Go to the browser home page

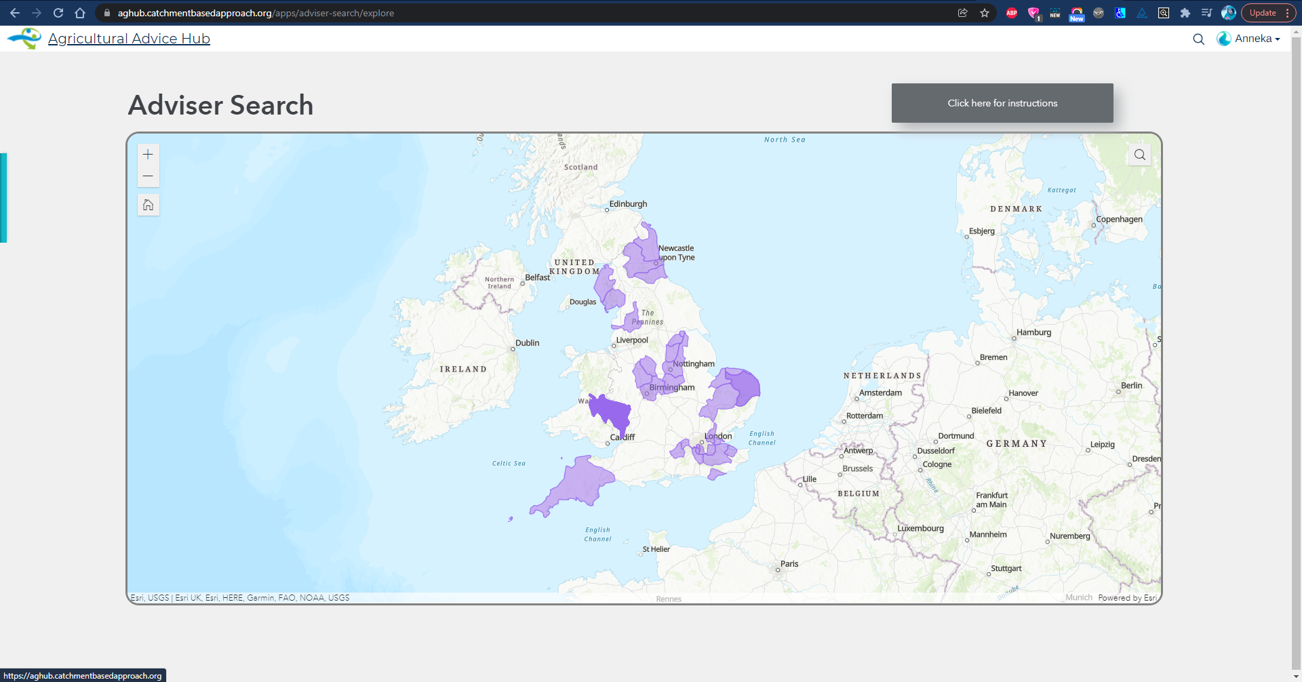coord(80,13)
